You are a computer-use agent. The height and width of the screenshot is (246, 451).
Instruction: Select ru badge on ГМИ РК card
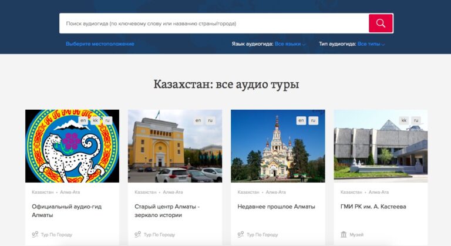(x=416, y=120)
